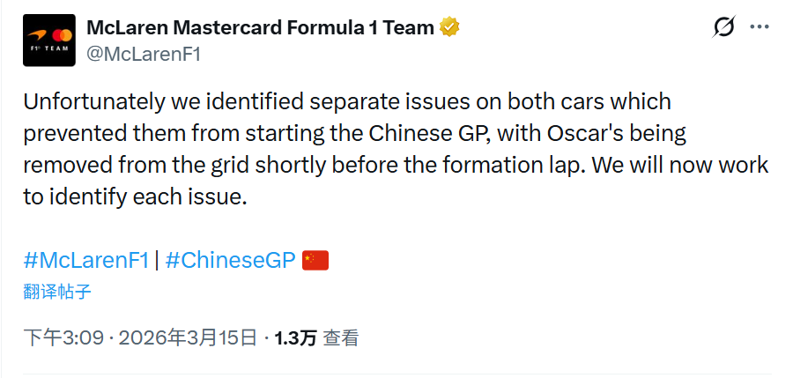
Task: Open the #ChineseGP hashtag
Action: pos(230,261)
